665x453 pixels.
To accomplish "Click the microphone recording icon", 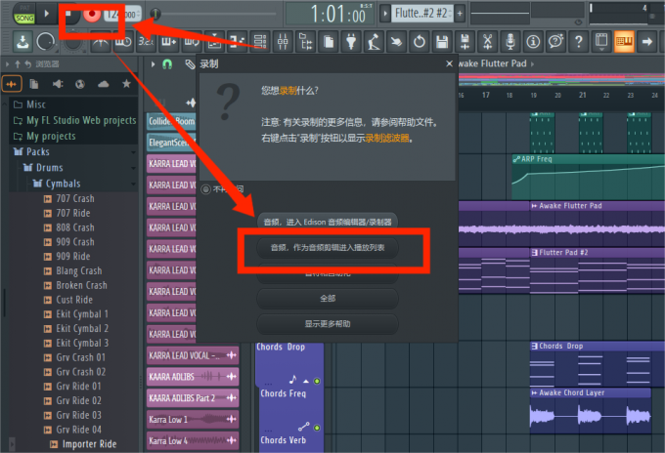I will 510,41.
